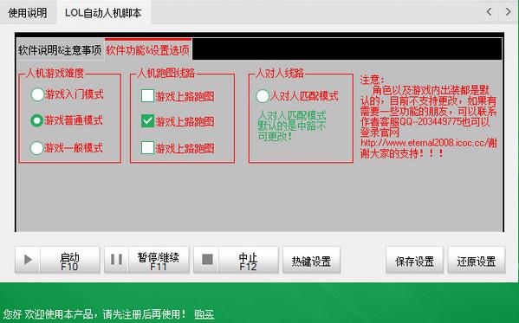Click the 人机跑图线路 group label
This screenshot has height=323, width=519.
(x=166, y=73)
